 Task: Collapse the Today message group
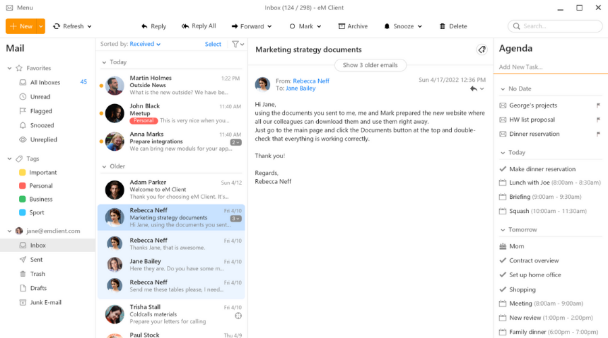[x=104, y=62]
